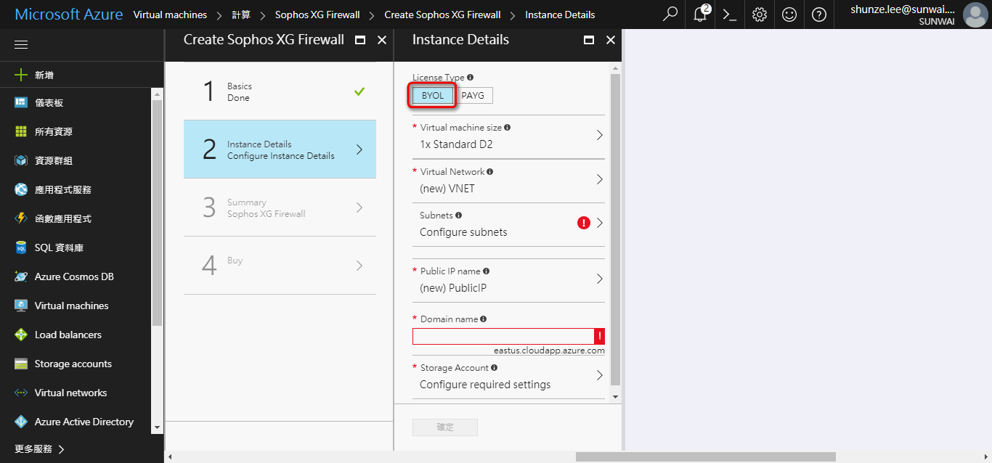The width and height of the screenshot is (992, 463).
Task: Show License Type info tooltip icon
Action: tap(471, 77)
